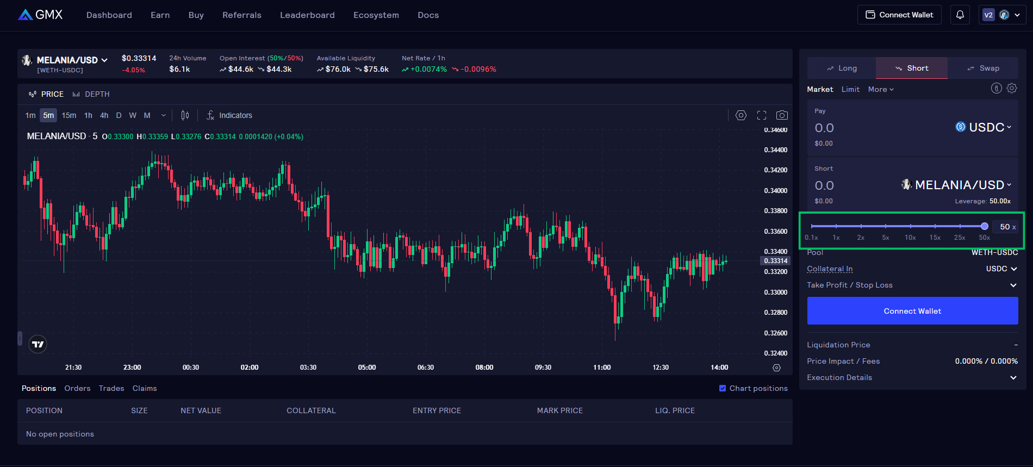This screenshot has height=467, width=1033.
Task: Open the Claims tab
Action: pos(145,388)
